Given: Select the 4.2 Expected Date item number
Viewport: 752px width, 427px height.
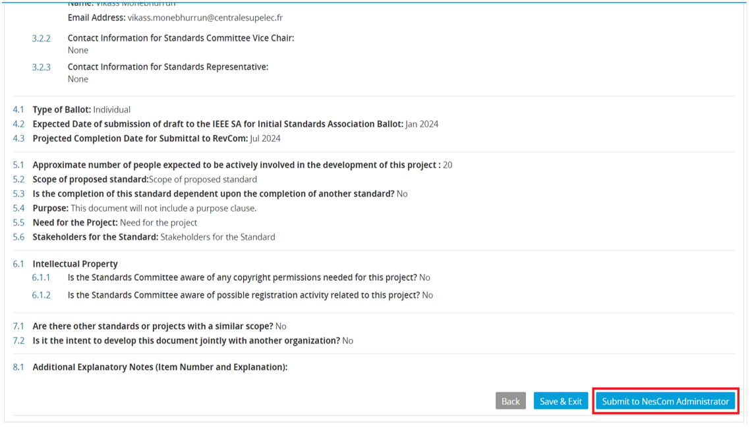Looking at the screenshot, I should pyautogui.click(x=18, y=124).
